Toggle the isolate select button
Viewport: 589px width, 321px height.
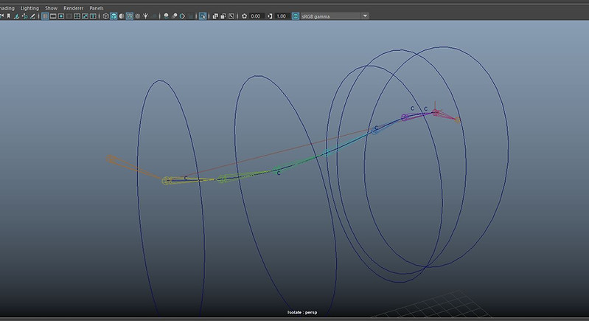[203, 16]
